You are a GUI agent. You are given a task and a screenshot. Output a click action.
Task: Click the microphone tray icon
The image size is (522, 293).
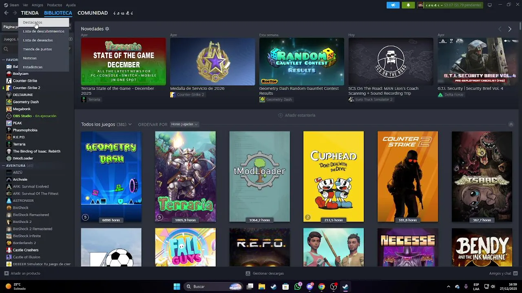click(x=466, y=286)
